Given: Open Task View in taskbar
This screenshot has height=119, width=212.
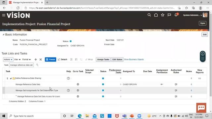Looking at the screenshot, I should point(72,116).
